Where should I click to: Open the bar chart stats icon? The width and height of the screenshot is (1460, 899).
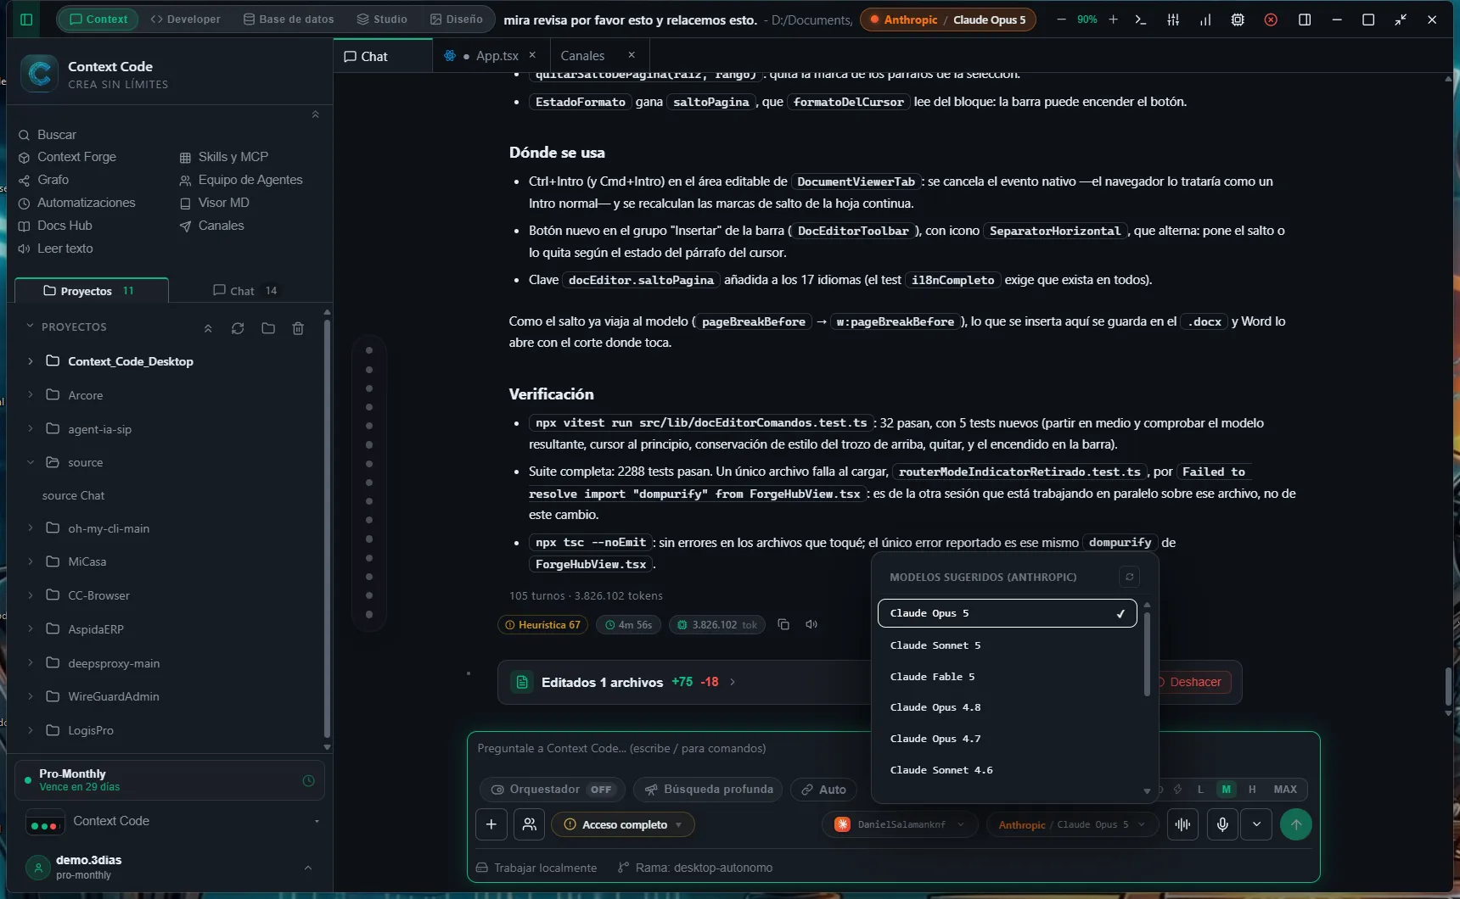click(1205, 20)
